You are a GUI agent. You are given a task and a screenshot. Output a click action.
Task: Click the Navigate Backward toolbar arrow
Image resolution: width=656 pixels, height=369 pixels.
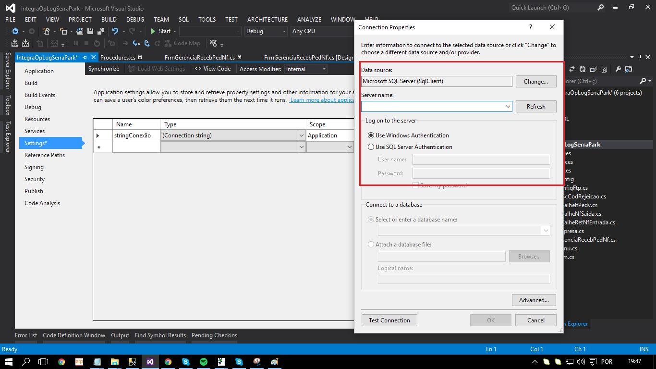pos(15,31)
